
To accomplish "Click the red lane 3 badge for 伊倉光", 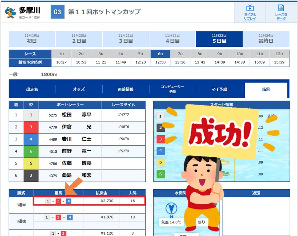I will pyautogui.click(x=31, y=127).
